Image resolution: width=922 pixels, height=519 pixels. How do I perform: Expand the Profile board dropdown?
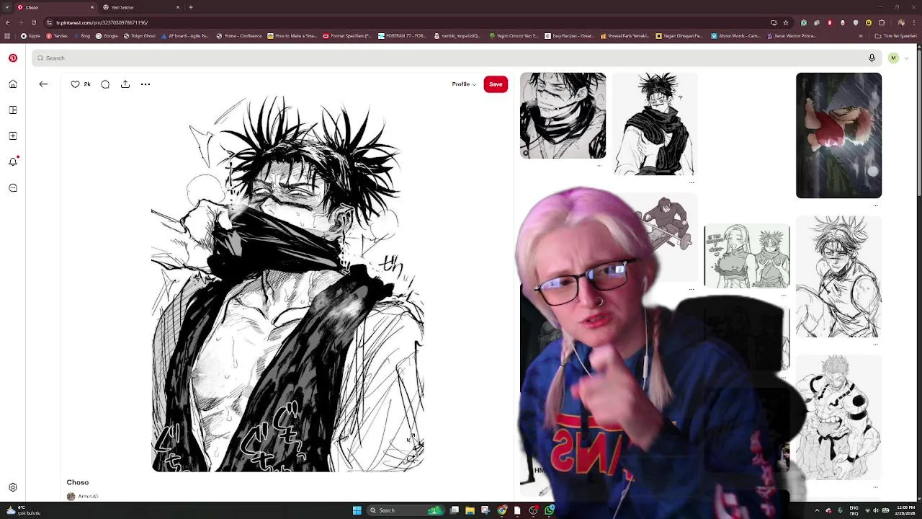coord(464,84)
